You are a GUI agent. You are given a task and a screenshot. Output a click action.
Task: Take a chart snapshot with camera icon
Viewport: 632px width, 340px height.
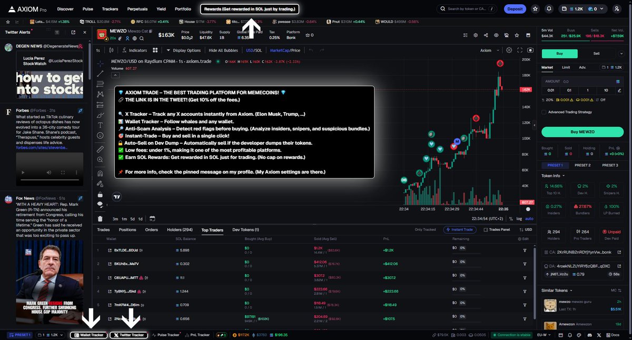(x=530, y=51)
